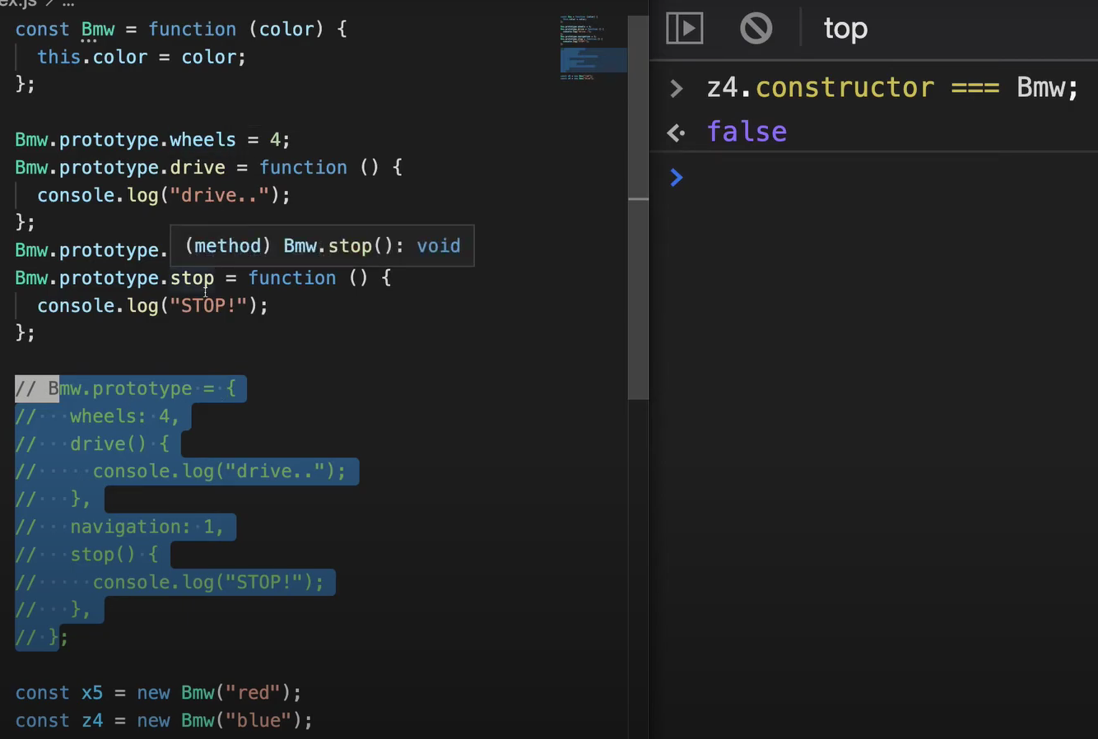The image size is (1098, 739).
Task: Click the editor vertical scrollbar thumb
Action: 638,207
